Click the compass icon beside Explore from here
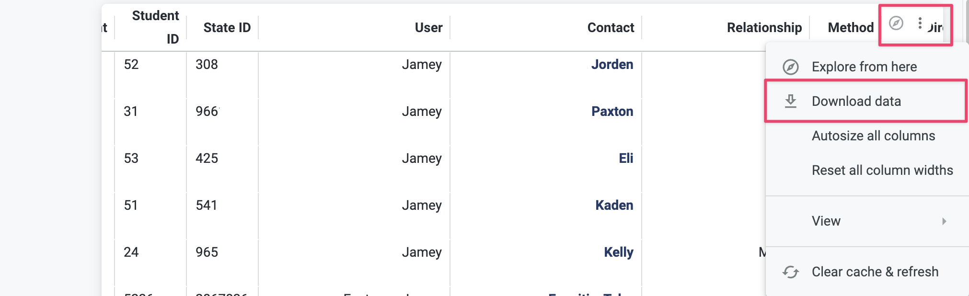Image resolution: width=969 pixels, height=296 pixels. (790, 67)
